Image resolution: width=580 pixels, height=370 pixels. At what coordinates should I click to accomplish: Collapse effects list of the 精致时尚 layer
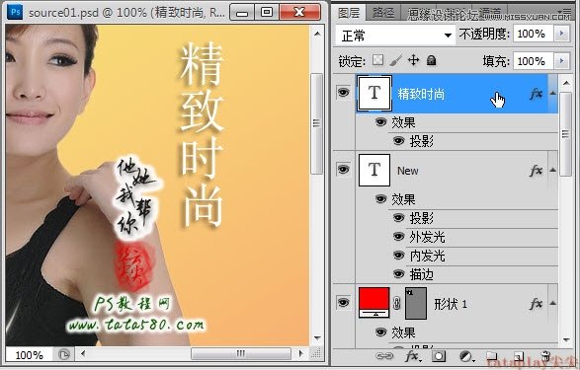pos(552,94)
